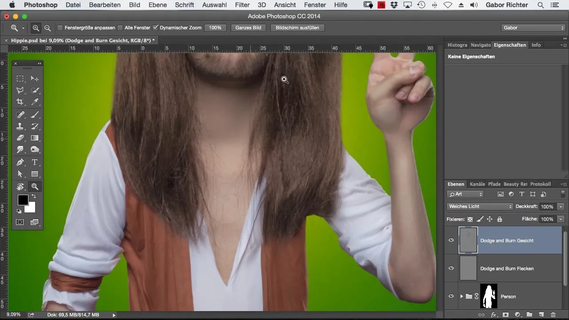Select the Hand/Rotate View tool
Viewport: 569px width, 320px height.
click(x=20, y=187)
